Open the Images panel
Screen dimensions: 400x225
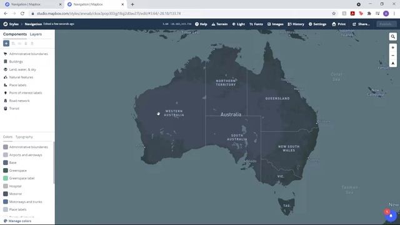click(x=275, y=24)
